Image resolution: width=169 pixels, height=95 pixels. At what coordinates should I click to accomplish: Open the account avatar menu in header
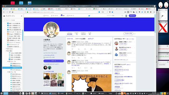[x=126, y=16]
